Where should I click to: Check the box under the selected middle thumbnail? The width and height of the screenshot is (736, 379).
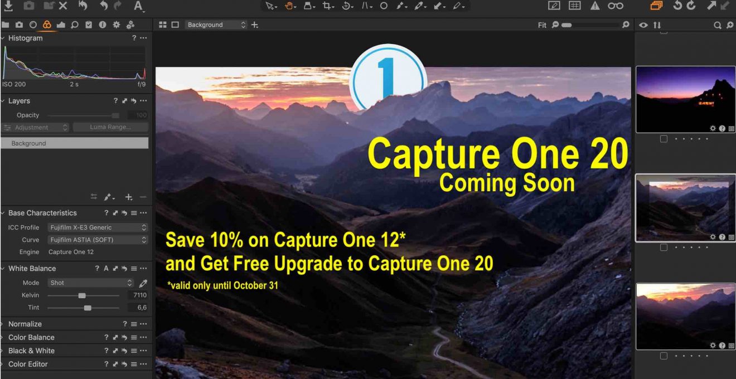pos(664,247)
